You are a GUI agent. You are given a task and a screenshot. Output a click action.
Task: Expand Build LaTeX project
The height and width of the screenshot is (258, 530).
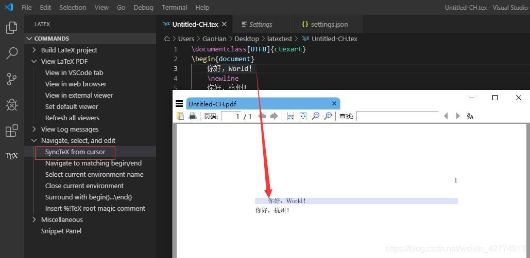[x=34, y=50]
